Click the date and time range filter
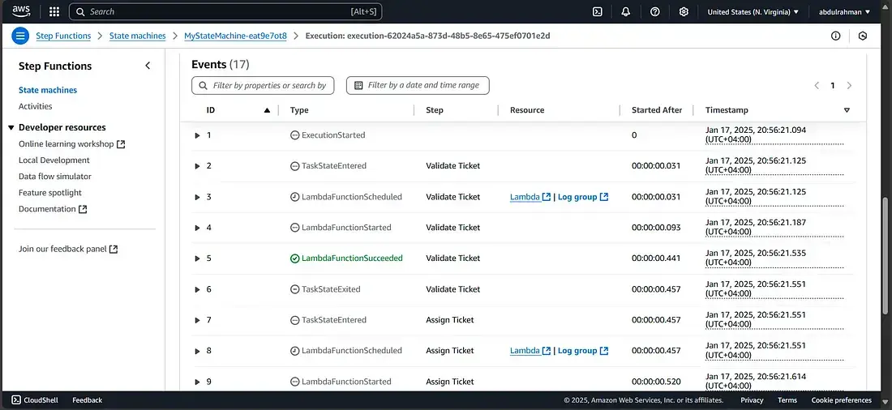This screenshot has width=892, height=410. click(x=418, y=85)
